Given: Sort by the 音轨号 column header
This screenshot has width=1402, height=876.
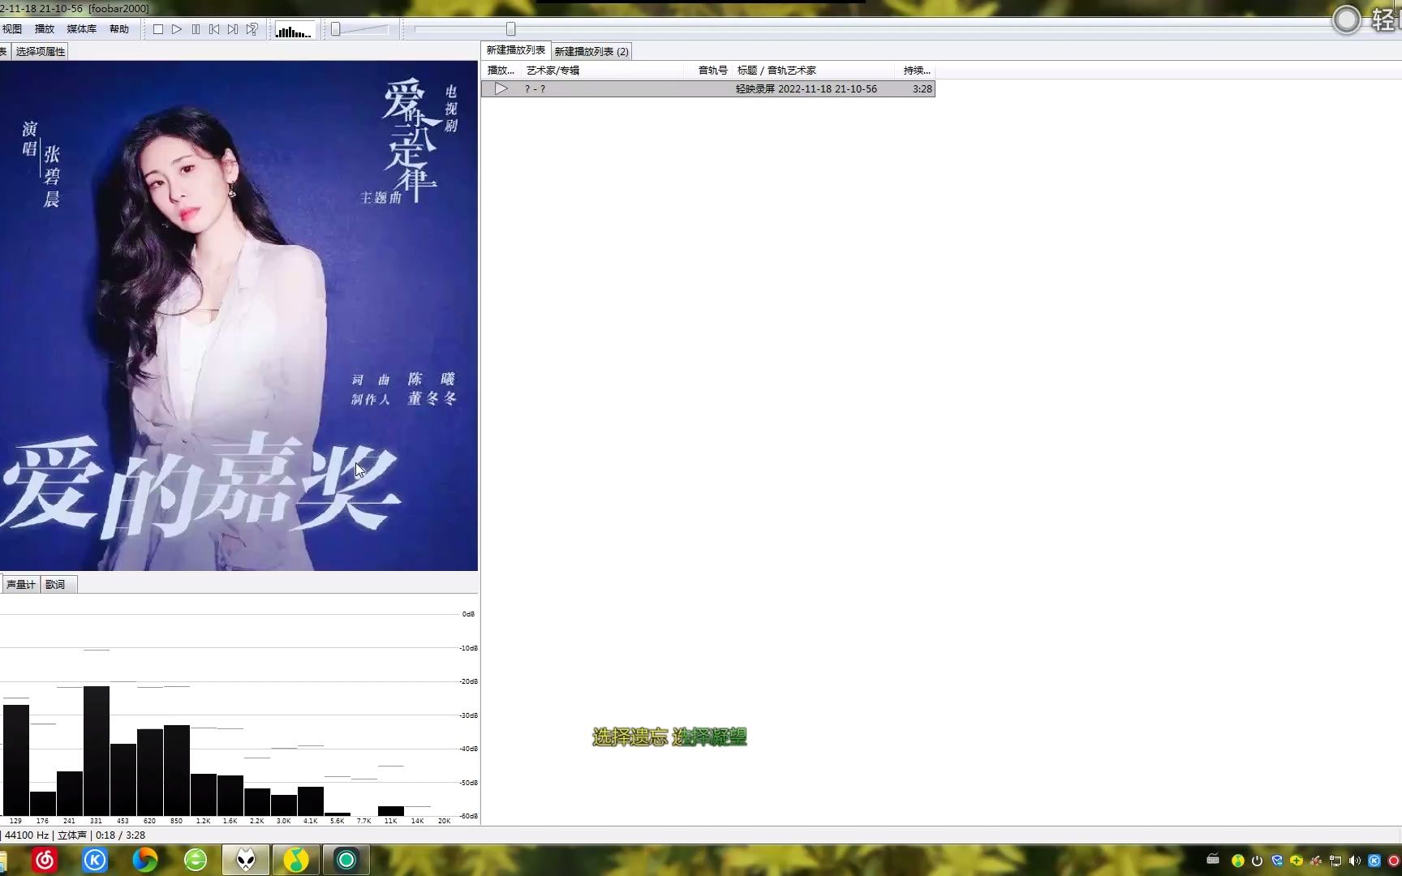Looking at the screenshot, I should (x=709, y=71).
